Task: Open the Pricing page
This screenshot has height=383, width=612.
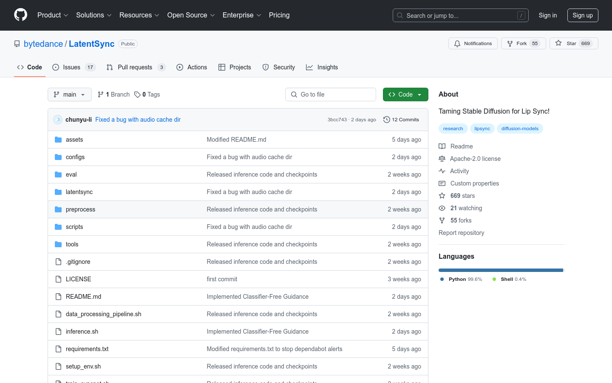Action: click(x=279, y=15)
